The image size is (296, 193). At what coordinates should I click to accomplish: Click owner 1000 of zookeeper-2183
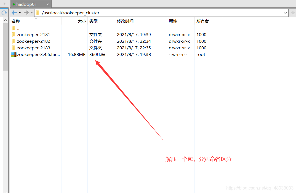click(x=201, y=48)
